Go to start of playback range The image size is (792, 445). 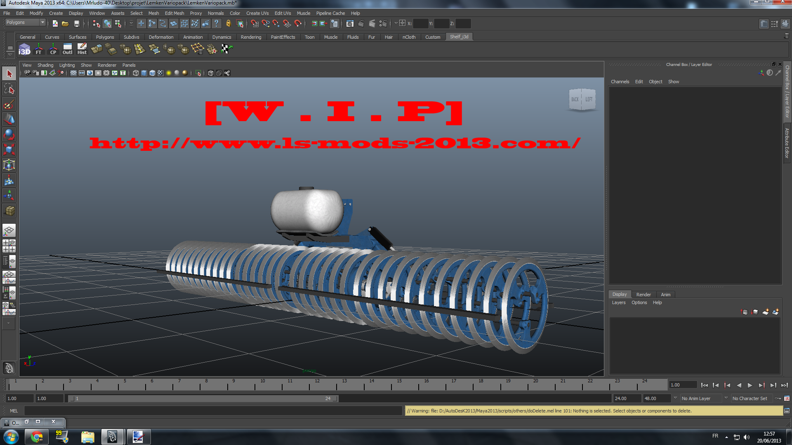pyautogui.click(x=705, y=385)
